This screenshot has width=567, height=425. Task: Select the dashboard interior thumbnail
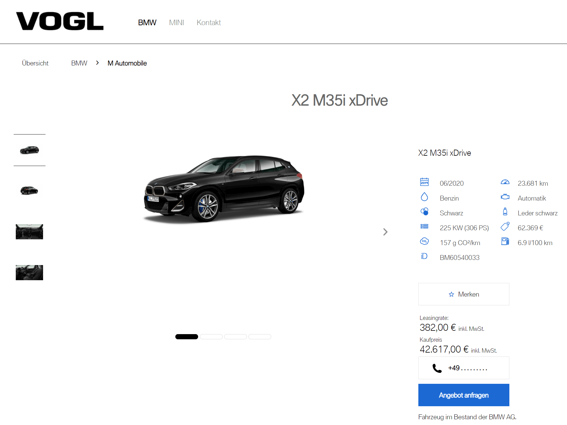coord(29,232)
